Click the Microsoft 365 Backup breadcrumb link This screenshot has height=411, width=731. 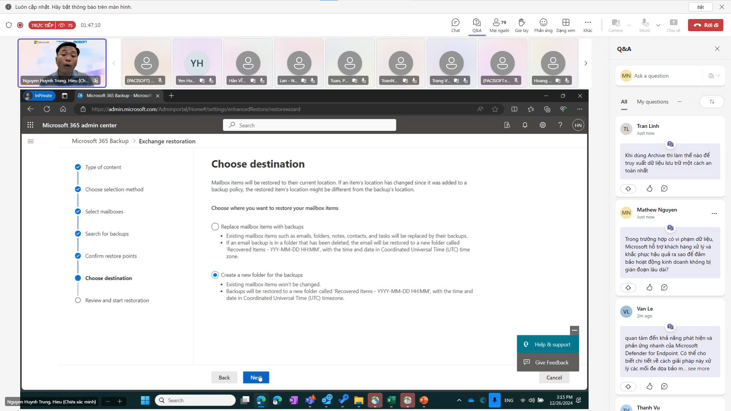100,141
